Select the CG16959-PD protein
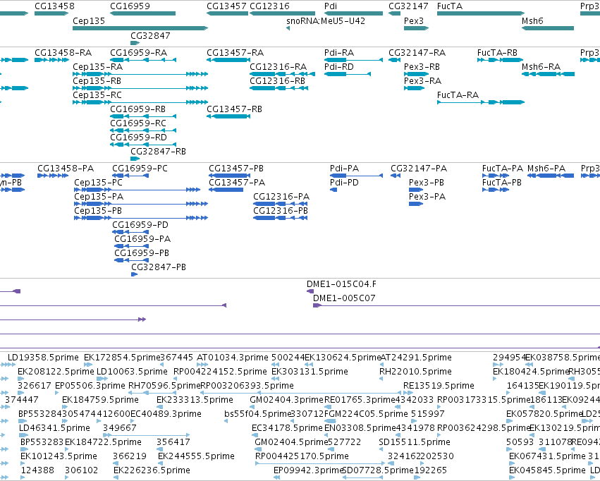600x481 pixels. point(130,232)
